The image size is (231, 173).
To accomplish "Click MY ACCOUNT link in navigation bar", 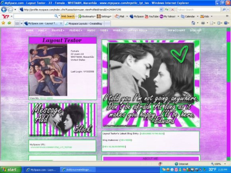I will [177, 31].
